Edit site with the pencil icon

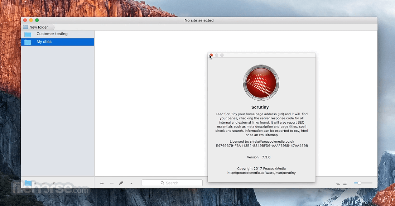click(121, 183)
